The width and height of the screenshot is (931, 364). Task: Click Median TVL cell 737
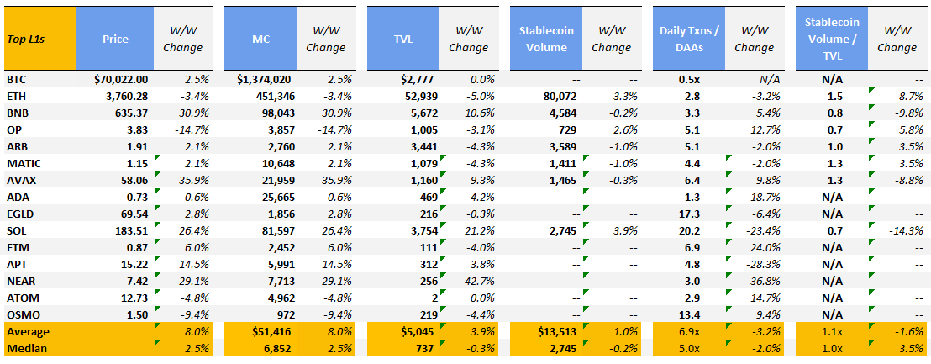click(x=425, y=348)
